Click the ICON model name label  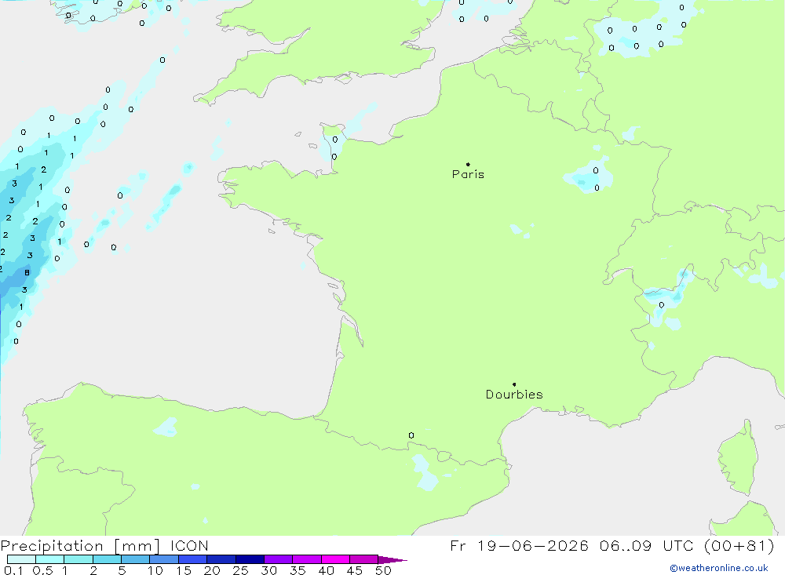(189, 546)
